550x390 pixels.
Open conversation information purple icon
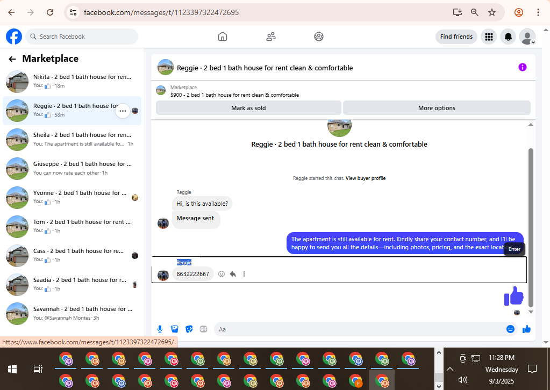pyautogui.click(x=522, y=67)
